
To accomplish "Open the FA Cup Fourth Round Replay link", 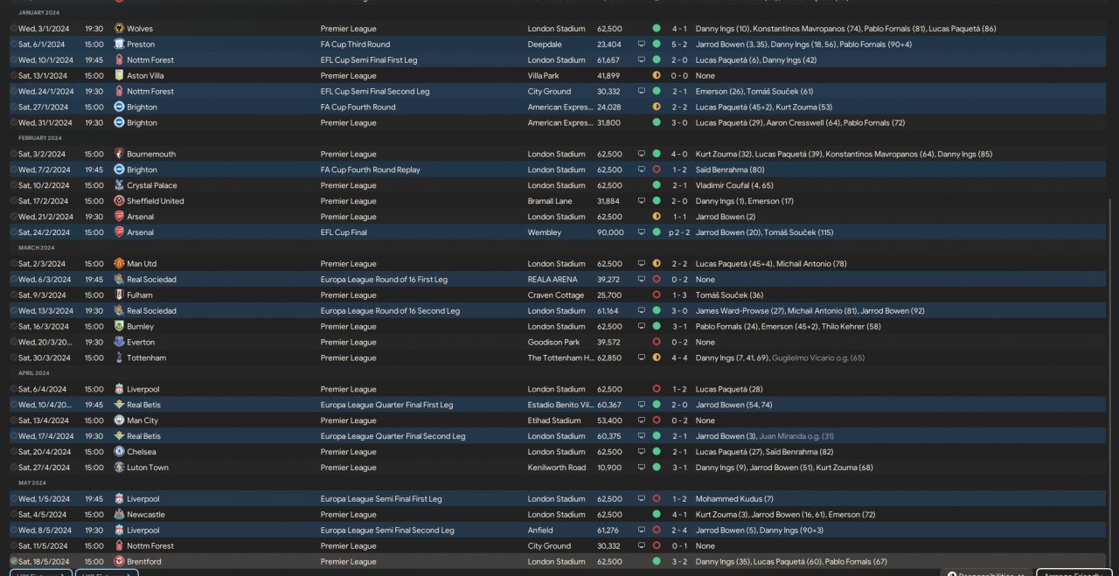I will pyautogui.click(x=371, y=170).
